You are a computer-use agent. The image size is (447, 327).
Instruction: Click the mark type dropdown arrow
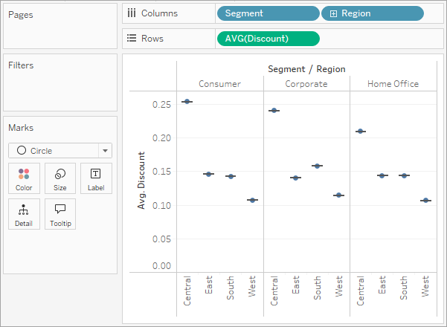pyautogui.click(x=105, y=151)
